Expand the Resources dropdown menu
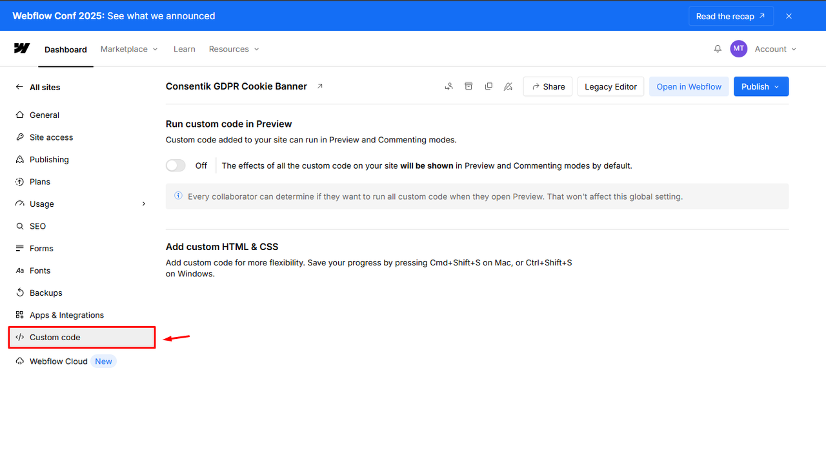The width and height of the screenshot is (826, 471). 234,49
